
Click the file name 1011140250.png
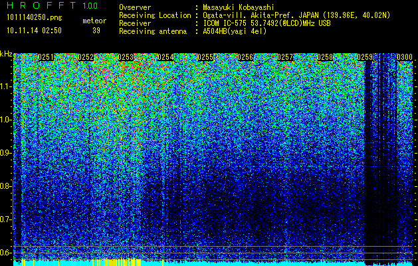pyautogui.click(x=35, y=18)
